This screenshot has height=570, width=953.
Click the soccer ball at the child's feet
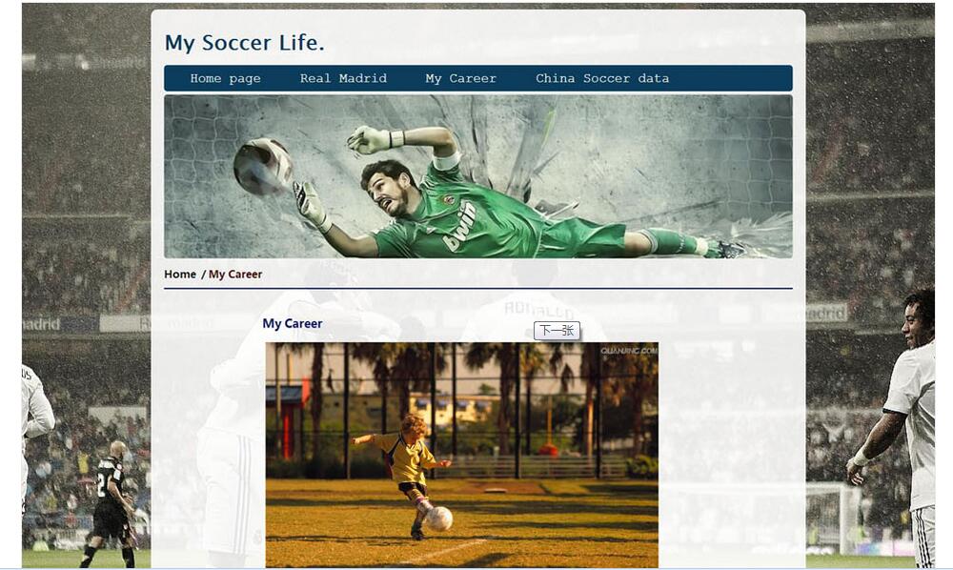438,519
